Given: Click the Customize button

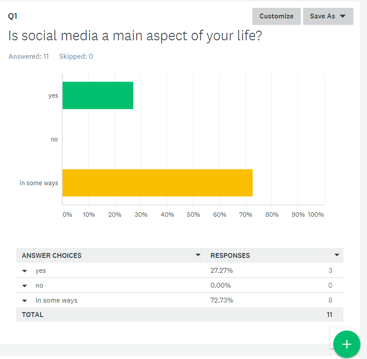Looking at the screenshot, I should click(x=276, y=16).
